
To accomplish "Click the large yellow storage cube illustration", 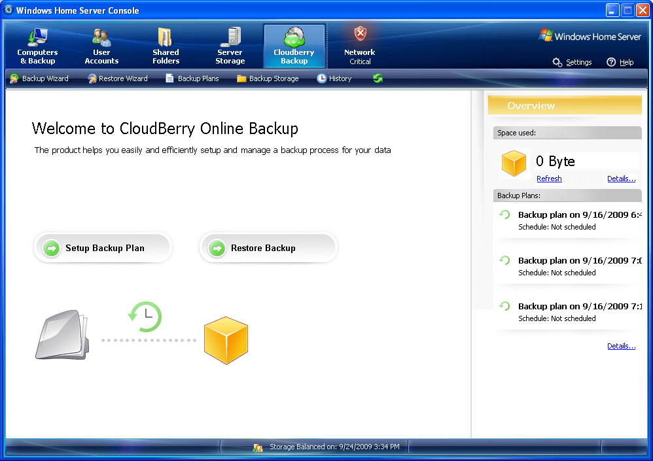I will click(x=226, y=341).
